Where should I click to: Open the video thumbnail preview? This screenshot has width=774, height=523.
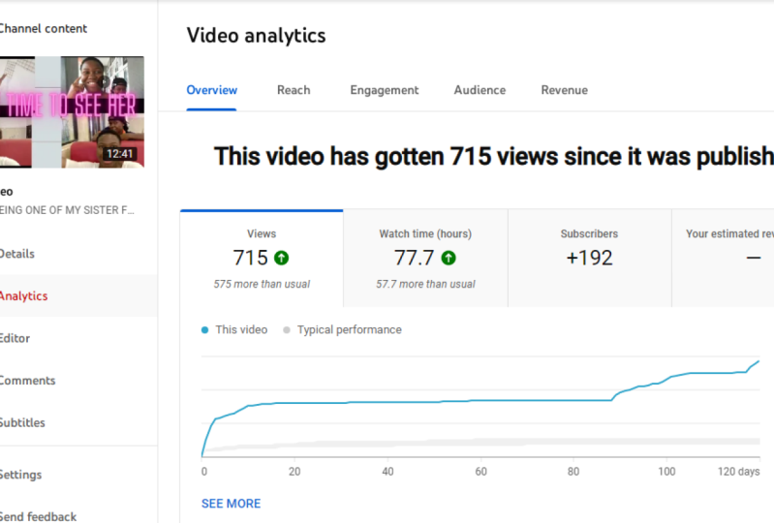click(72, 112)
